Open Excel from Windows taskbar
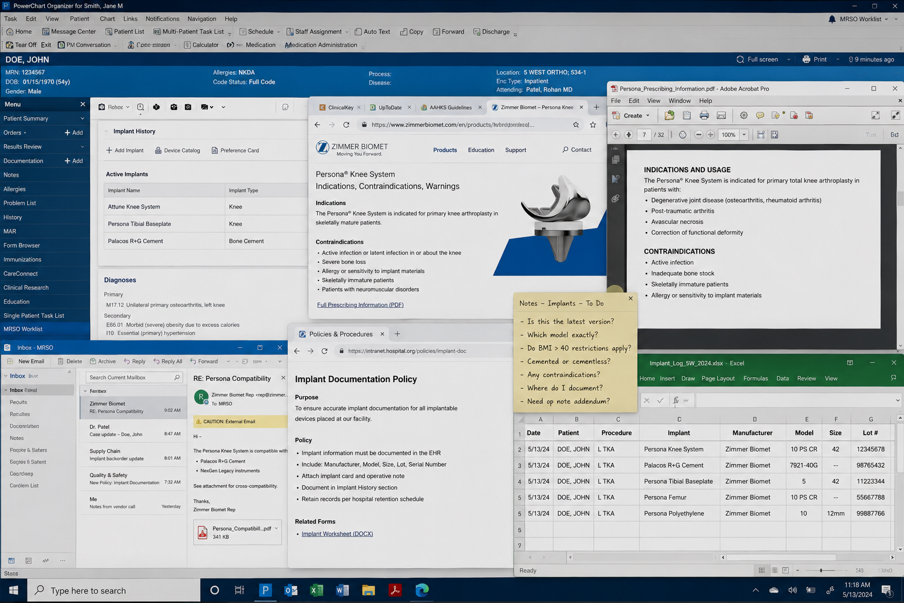 (317, 590)
